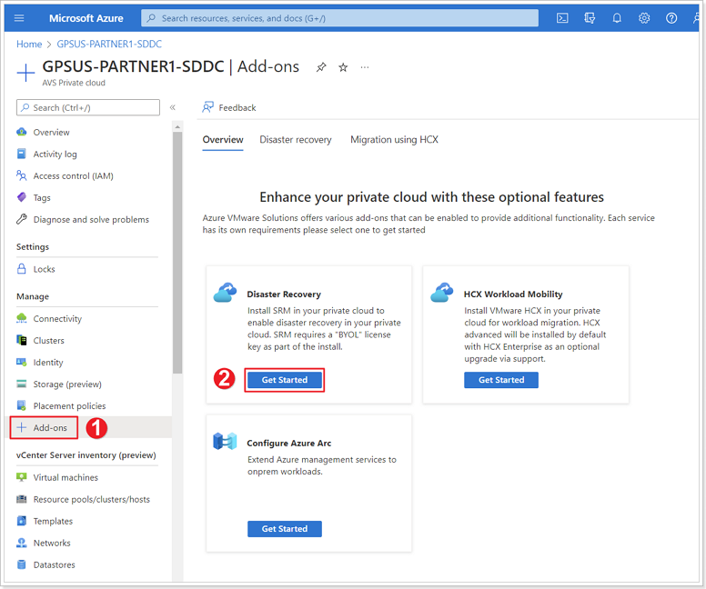Click the HCX Workload Mobility cloud icon
This screenshot has width=706, height=589.
point(442,293)
